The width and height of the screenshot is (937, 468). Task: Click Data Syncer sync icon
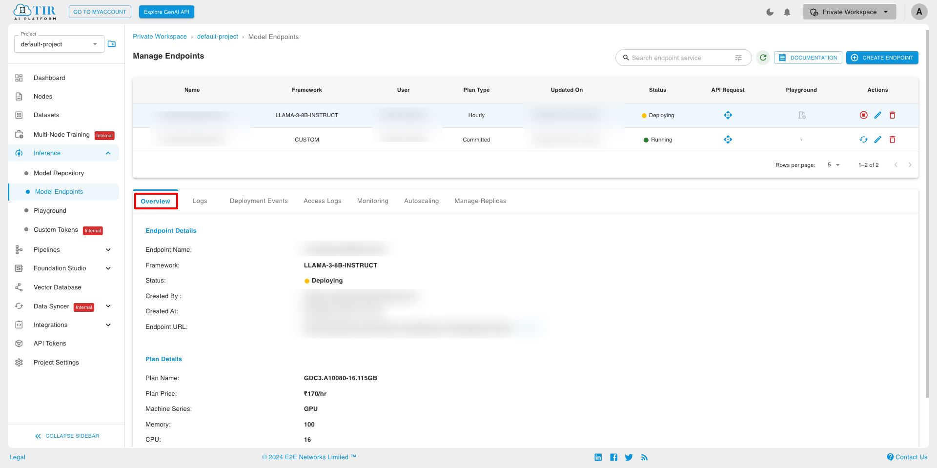click(x=19, y=306)
